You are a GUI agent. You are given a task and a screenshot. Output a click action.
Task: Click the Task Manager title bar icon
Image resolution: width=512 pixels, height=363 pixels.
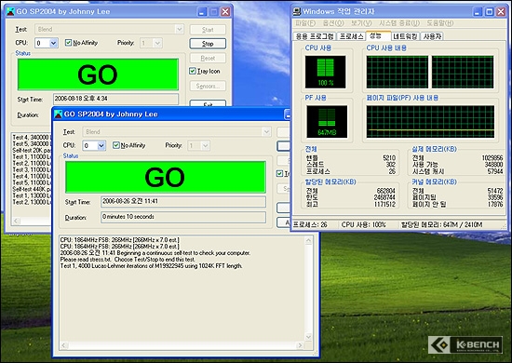(x=297, y=11)
